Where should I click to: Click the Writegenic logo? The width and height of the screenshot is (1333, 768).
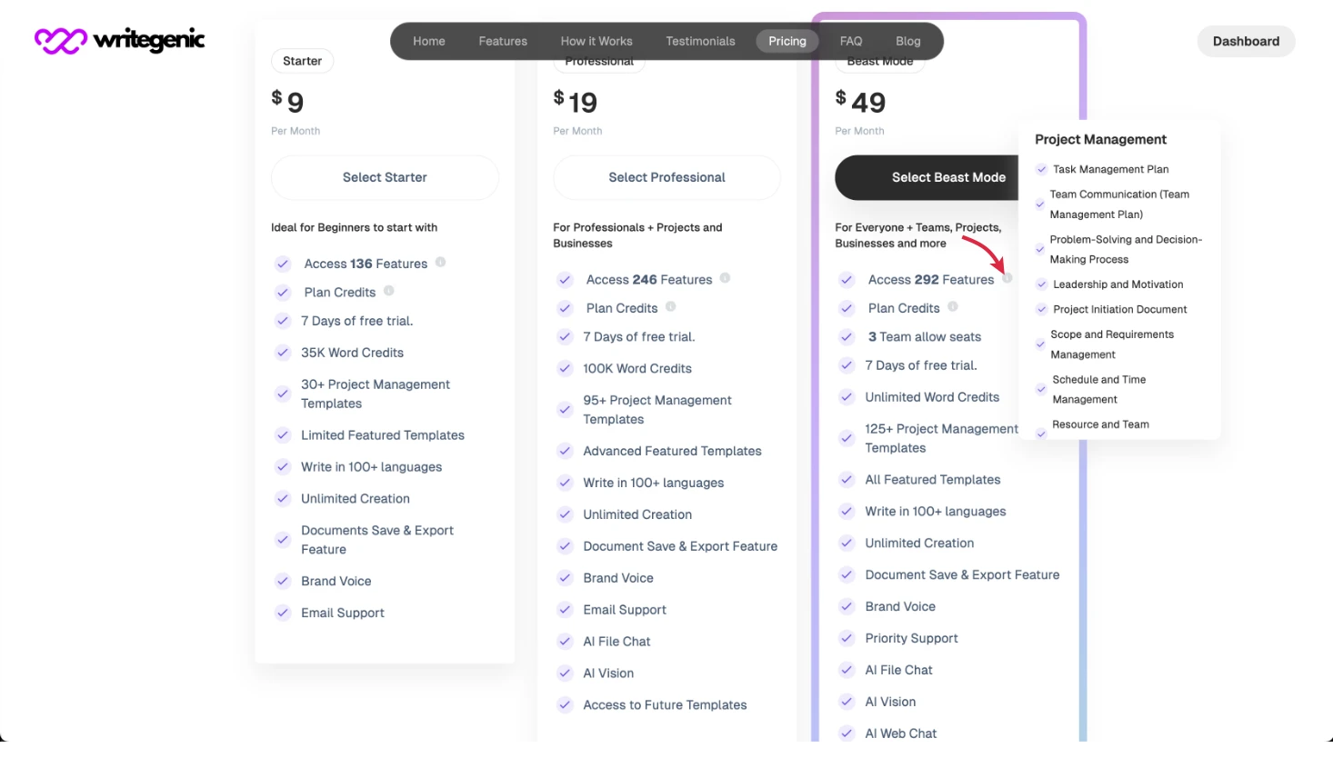click(119, 41)
